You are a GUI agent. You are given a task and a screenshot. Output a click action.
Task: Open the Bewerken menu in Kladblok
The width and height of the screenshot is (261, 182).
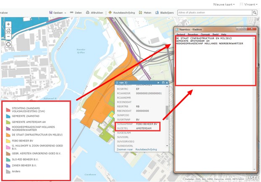pyautogui.click(x=193, y=34)
